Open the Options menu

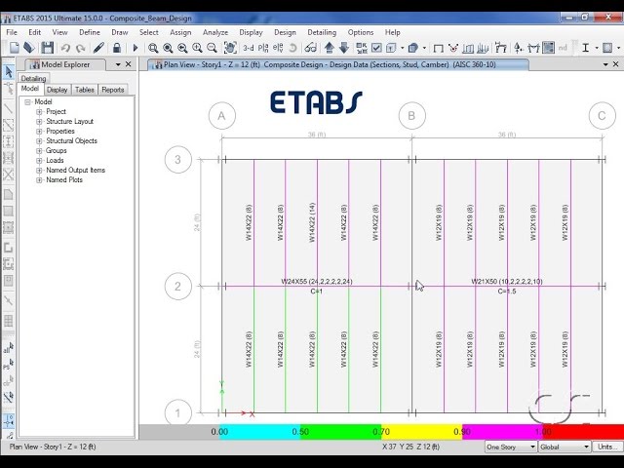click(x=361, y=32)
